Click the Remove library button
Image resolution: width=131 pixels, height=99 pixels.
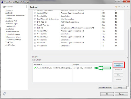118,70
